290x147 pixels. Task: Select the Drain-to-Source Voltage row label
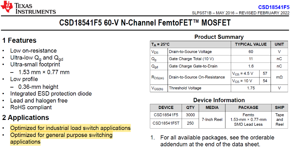[190, 52]
